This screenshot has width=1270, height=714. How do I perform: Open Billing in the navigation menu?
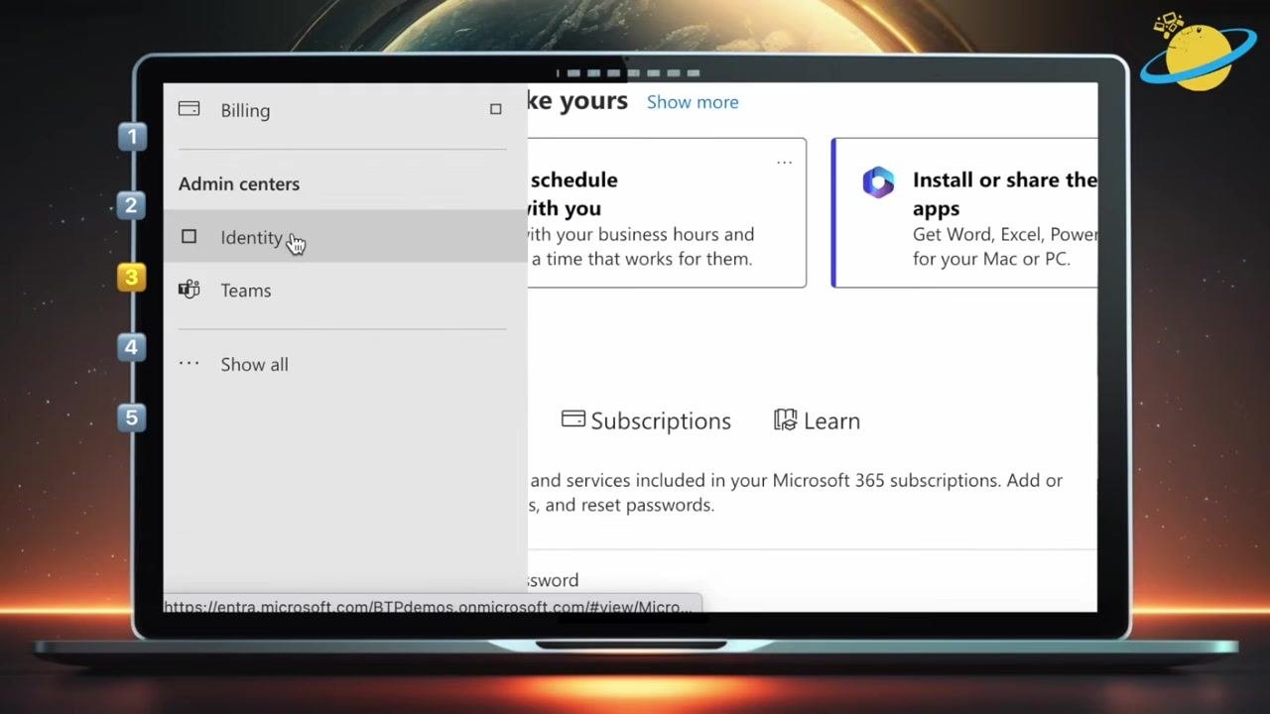344,110
